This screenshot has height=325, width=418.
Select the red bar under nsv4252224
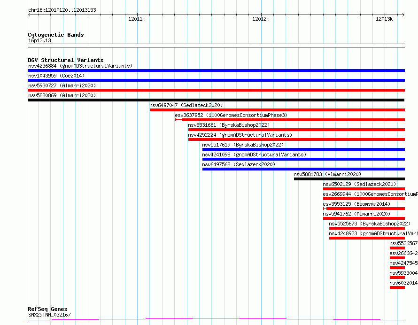pyautogui.click(x=296, y=139)
